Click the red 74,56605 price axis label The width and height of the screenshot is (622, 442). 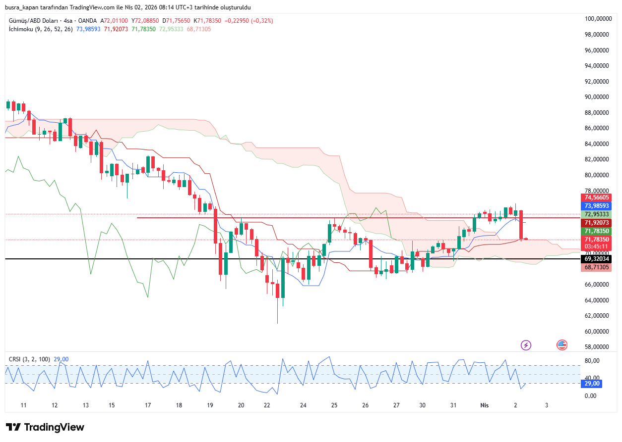click(x=597, y=197)
